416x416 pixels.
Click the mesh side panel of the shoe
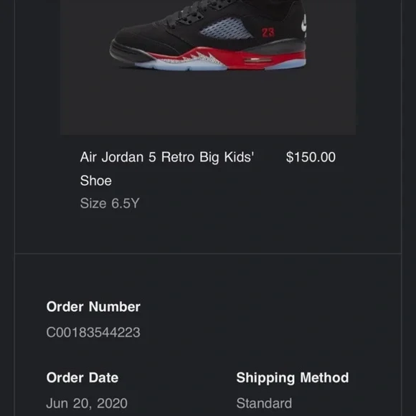(x=226, y=29)
